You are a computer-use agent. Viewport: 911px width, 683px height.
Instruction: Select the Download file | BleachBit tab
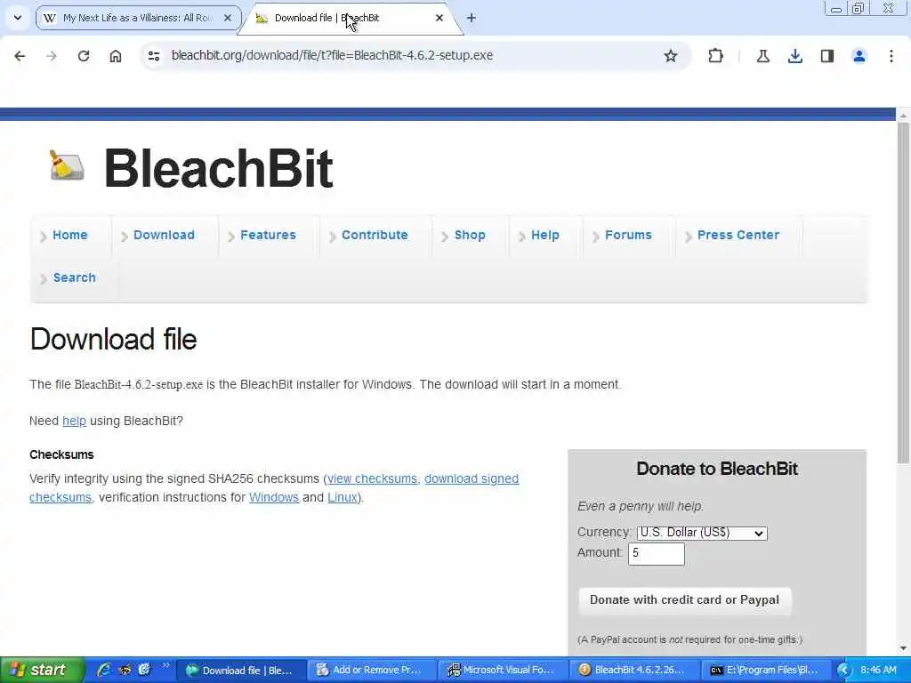[x=349, y=18]
